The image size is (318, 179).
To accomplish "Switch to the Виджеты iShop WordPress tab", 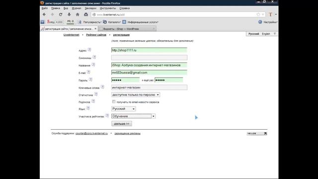I will (127, 29).
